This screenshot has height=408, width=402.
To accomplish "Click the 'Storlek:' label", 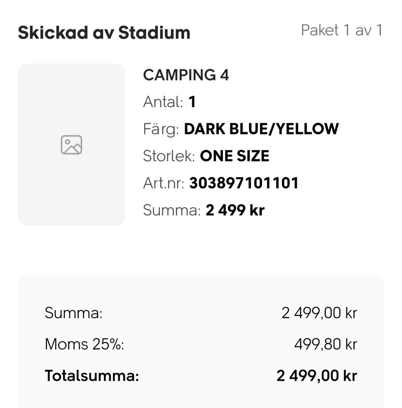I will click(x=169, y=156).
